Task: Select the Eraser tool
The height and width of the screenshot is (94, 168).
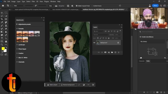Action: coord(6,29)
